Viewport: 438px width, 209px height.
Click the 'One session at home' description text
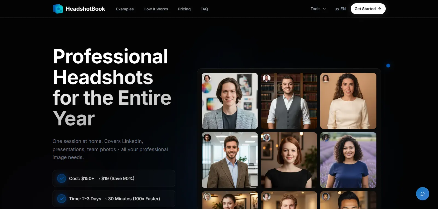click(x=110, y=149)
